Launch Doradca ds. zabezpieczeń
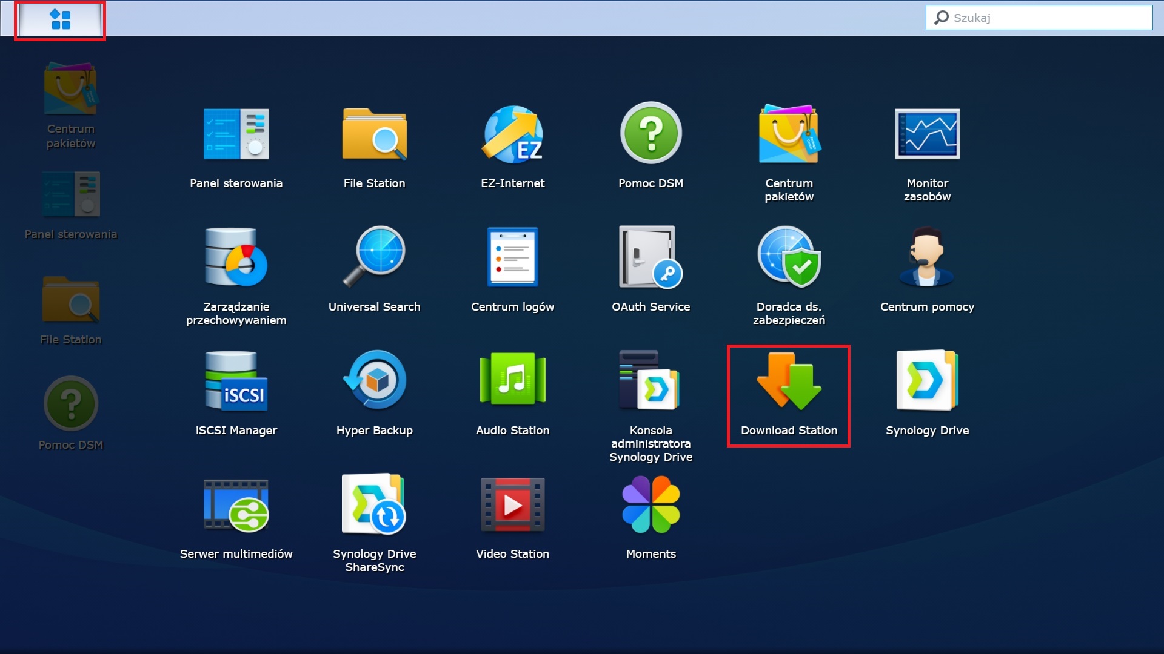Screen dimensions: 1164x654 pos(789,277)
